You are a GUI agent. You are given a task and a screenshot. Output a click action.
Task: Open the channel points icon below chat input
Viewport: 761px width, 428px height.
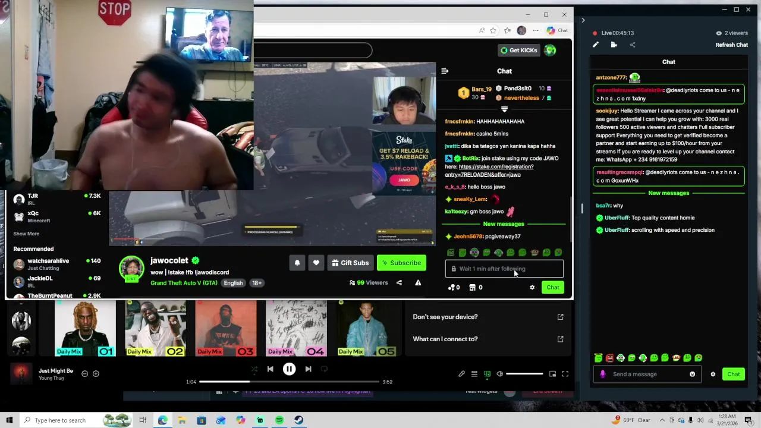[454, 288]
